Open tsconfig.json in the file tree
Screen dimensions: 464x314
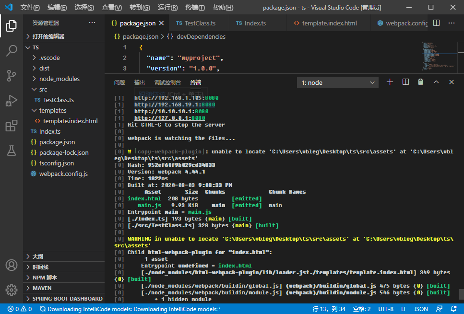(64, 163)
